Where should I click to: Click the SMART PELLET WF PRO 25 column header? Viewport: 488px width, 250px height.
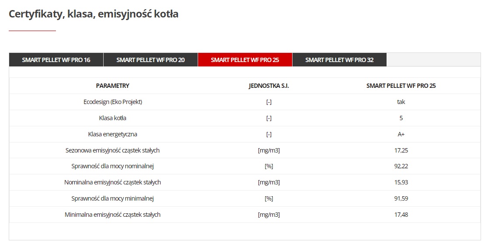(401, 86)
